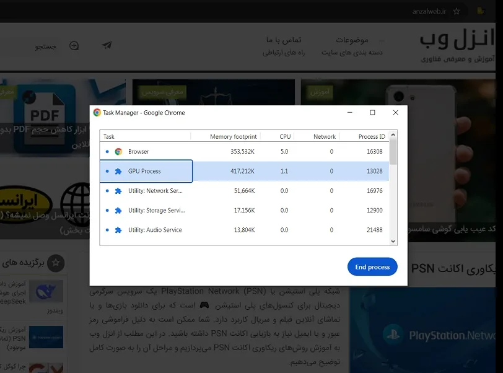This screenshot has width=503, height=373.
Task: Sort by Memory footprint column header
Action: [x=233, y=136]
